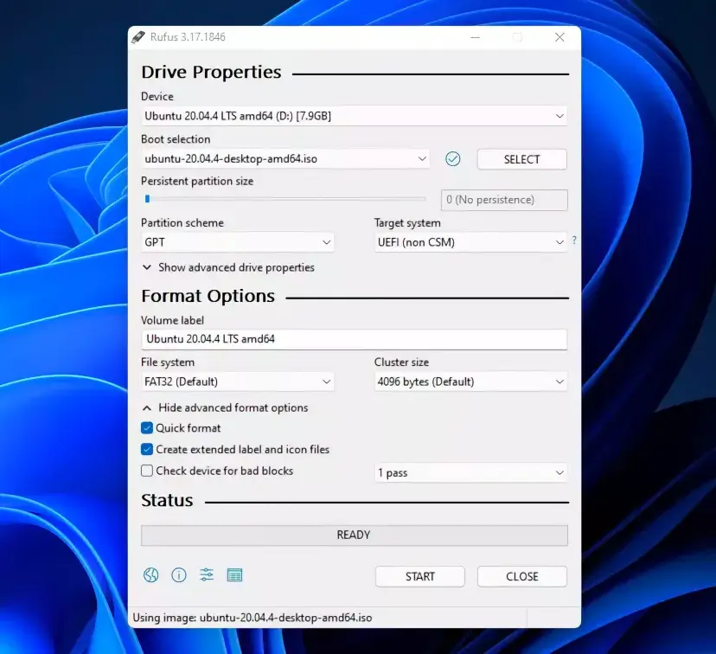716x654 pixels.
Task: Click the persistence size value field
Action: [x=504, y=200]
